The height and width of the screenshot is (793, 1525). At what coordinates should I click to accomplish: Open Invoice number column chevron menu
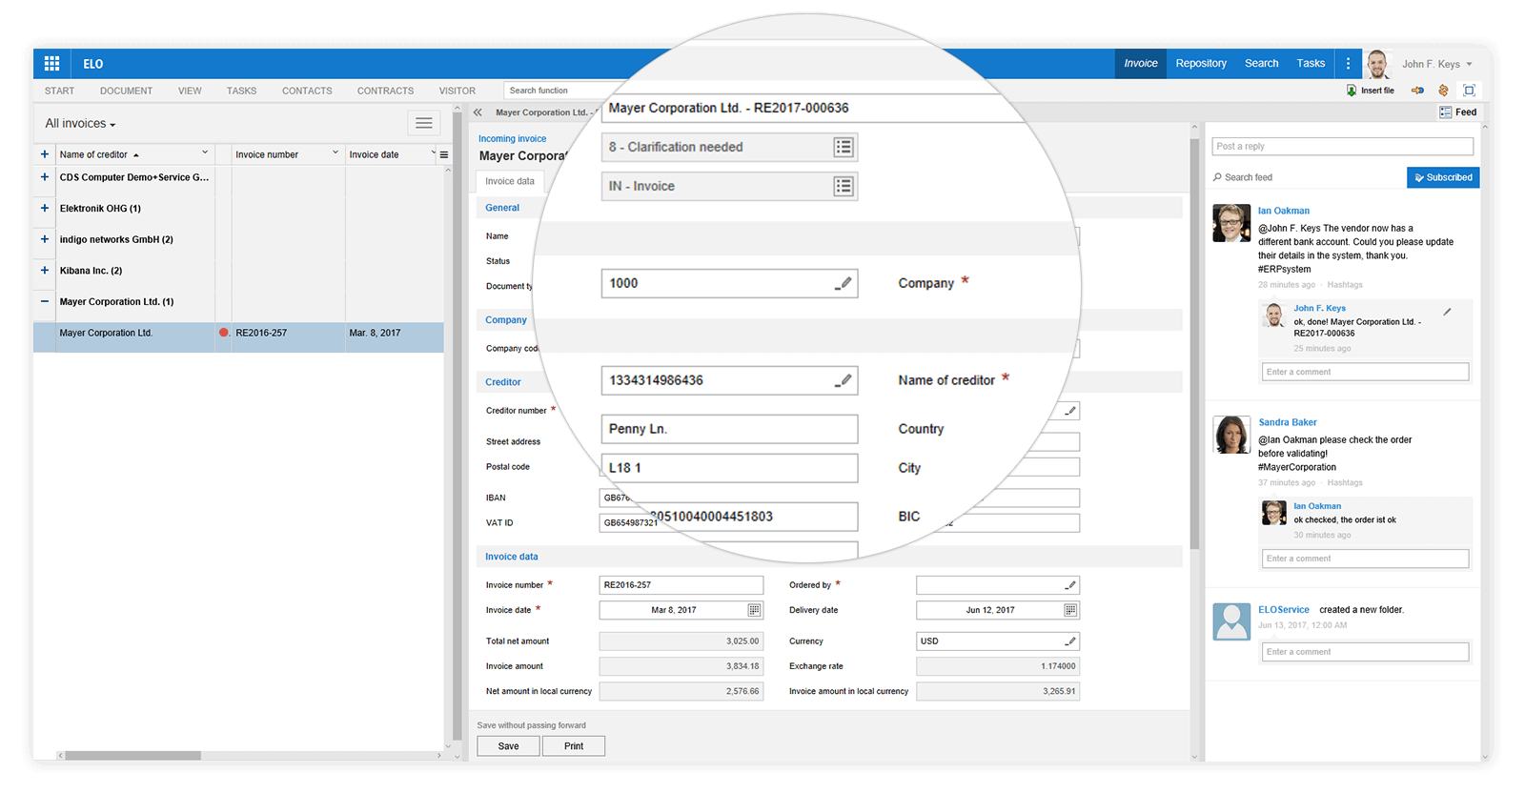pyautogui.click(x=335, y=152)
